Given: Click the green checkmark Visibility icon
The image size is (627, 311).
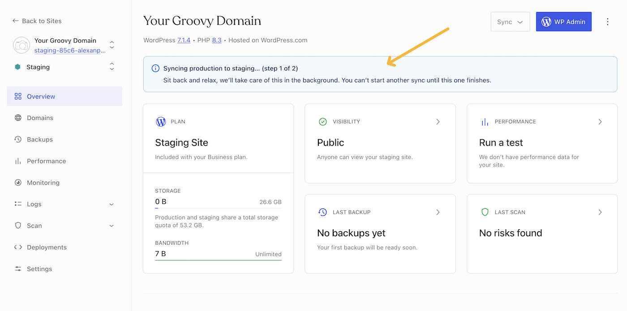Looking at the screenshot, I should (x=322, y=122).
